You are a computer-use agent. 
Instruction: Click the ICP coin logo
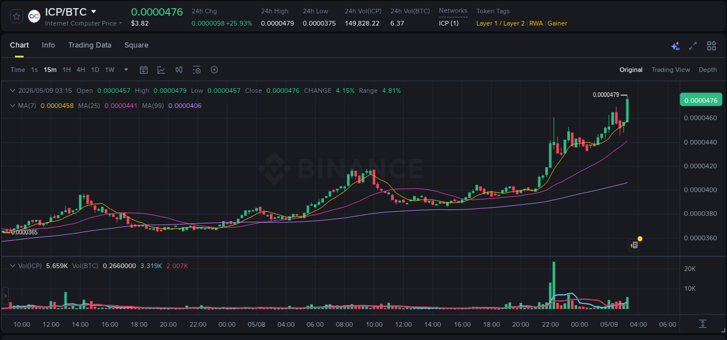pyautogui.click(x=34, y=16)
